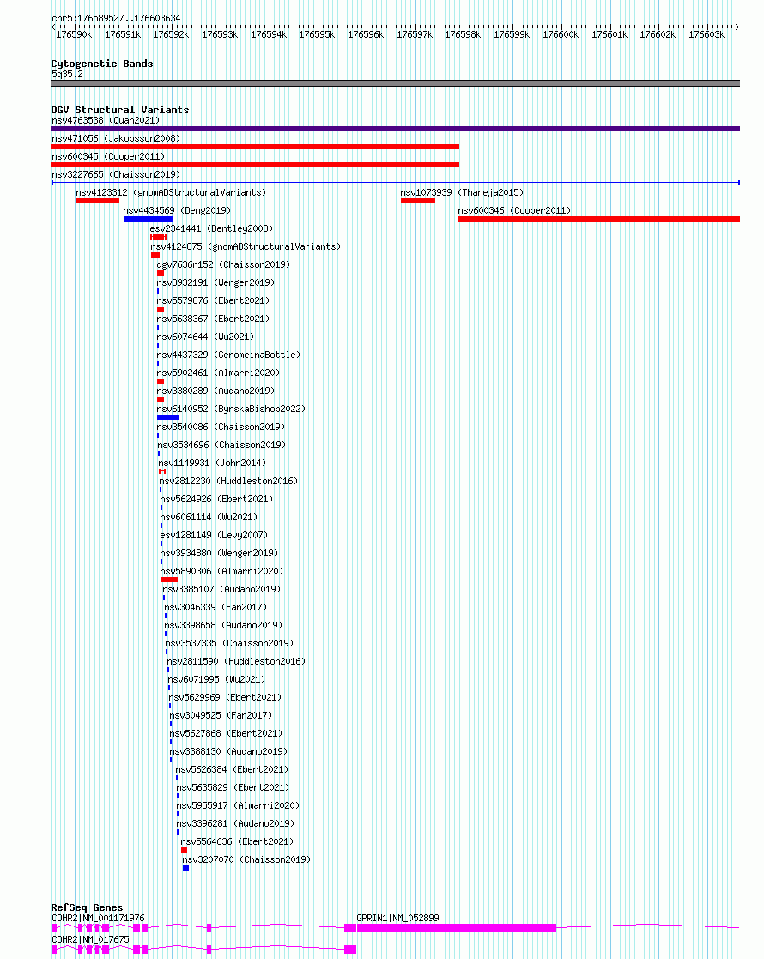Select nsv5627868 (Ebert2021) label
This screenshot has height=959, width=764.
(227, 734)
